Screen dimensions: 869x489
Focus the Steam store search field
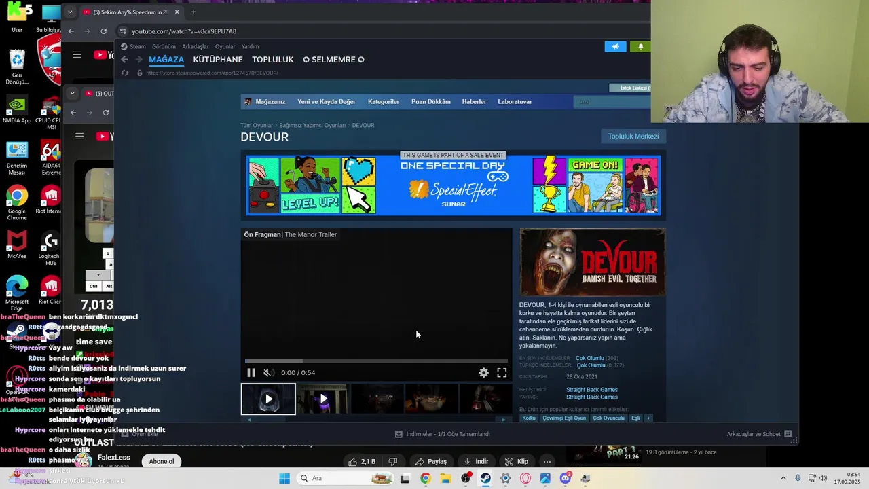pos(612,102)
